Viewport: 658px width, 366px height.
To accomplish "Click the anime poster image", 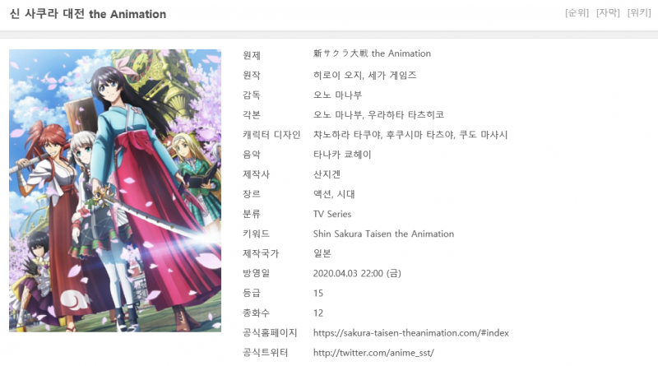I will [x=115, y=191].
